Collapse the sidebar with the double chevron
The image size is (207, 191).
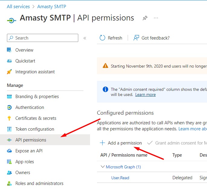coord(85,38)
